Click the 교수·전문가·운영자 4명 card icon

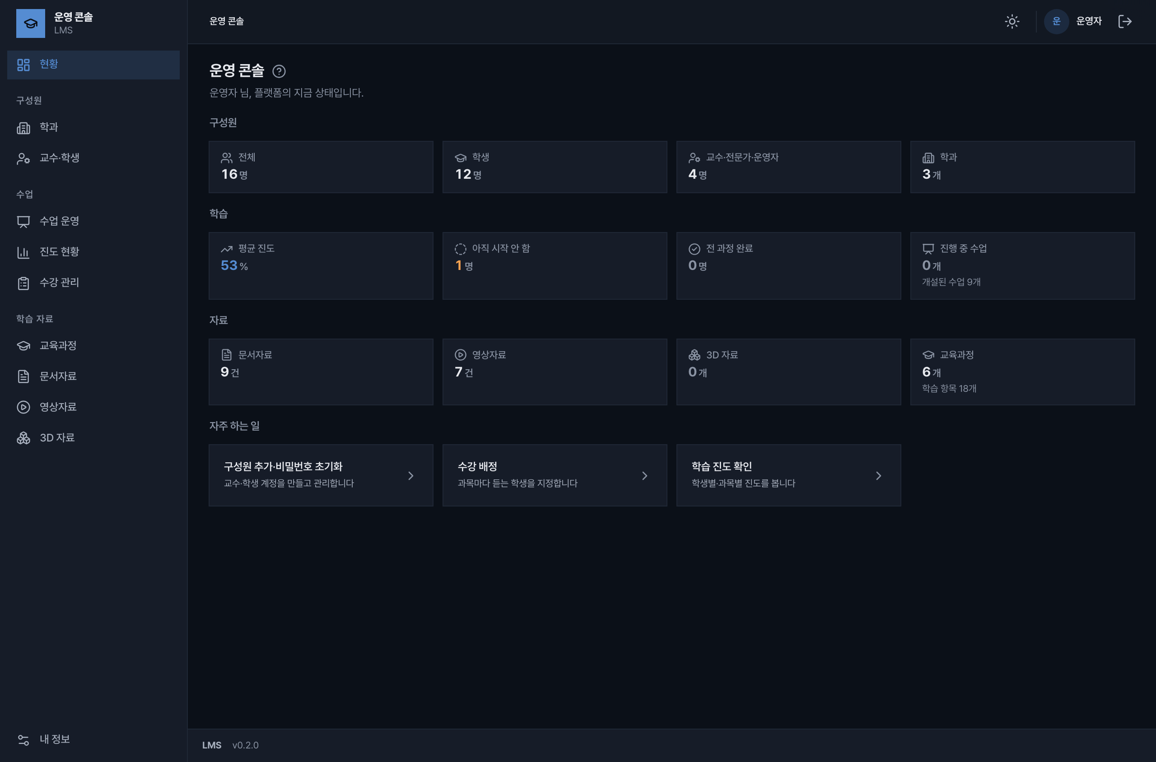[694, 158]
